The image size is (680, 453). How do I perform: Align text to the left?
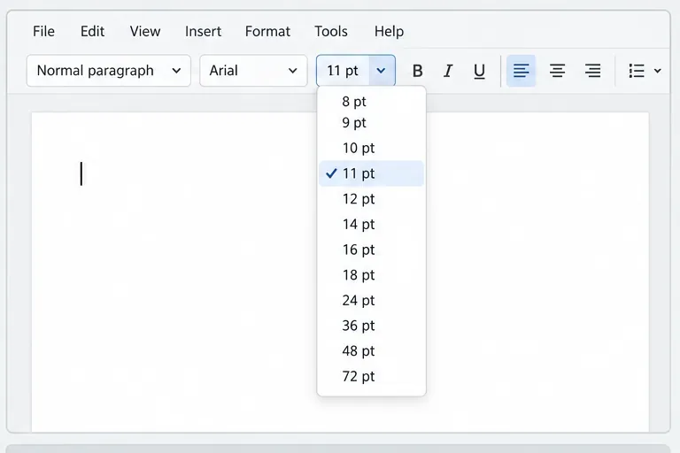521,71
